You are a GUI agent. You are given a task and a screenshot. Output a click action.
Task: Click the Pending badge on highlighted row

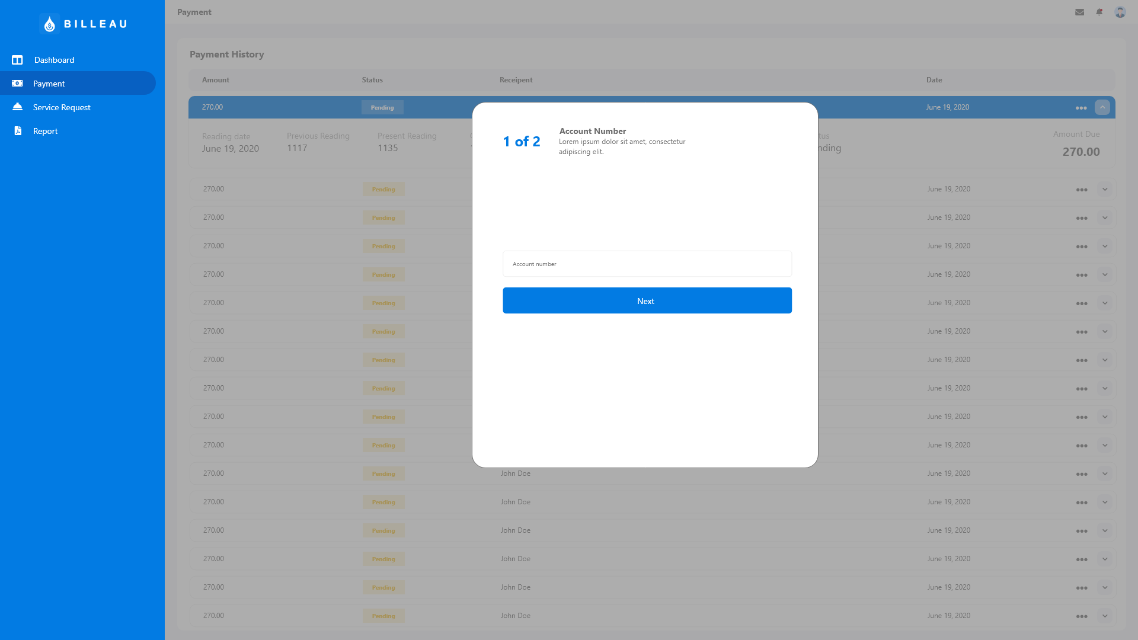click(x=382, y=107)
